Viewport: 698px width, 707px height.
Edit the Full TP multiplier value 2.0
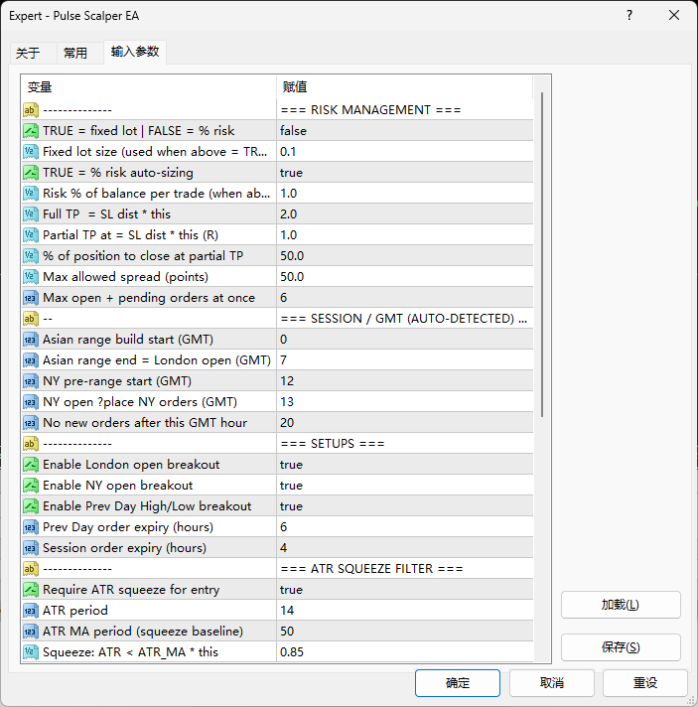coord(404,214)
